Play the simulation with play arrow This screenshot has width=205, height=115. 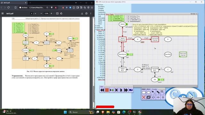click(x=121, y=90)
